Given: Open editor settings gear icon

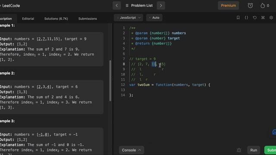Looking at the screenshot, I should point(271,18).
